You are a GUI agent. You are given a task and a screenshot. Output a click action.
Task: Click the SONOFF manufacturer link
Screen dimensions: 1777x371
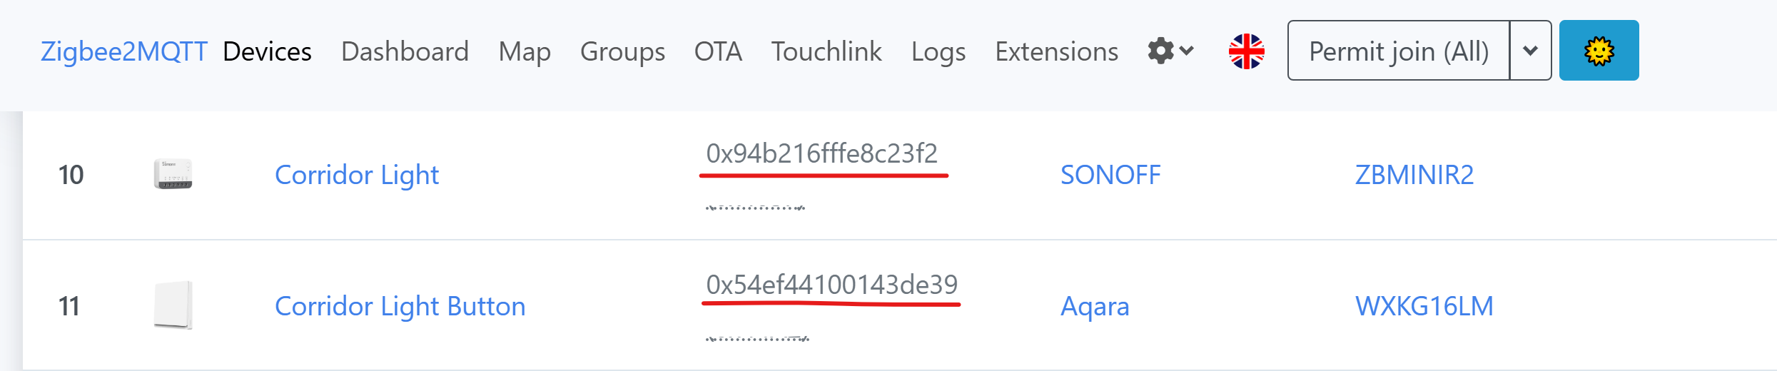[x=1110, y=175]
